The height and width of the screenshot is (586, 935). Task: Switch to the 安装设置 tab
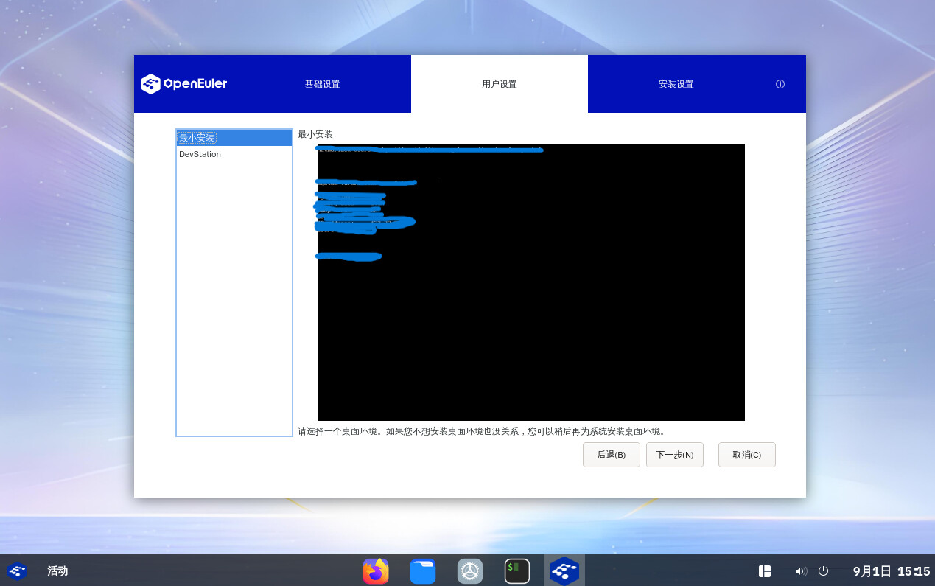tap(676, 84)
